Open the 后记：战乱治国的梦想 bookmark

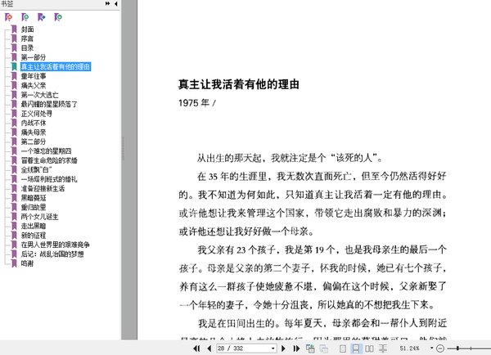52,254
